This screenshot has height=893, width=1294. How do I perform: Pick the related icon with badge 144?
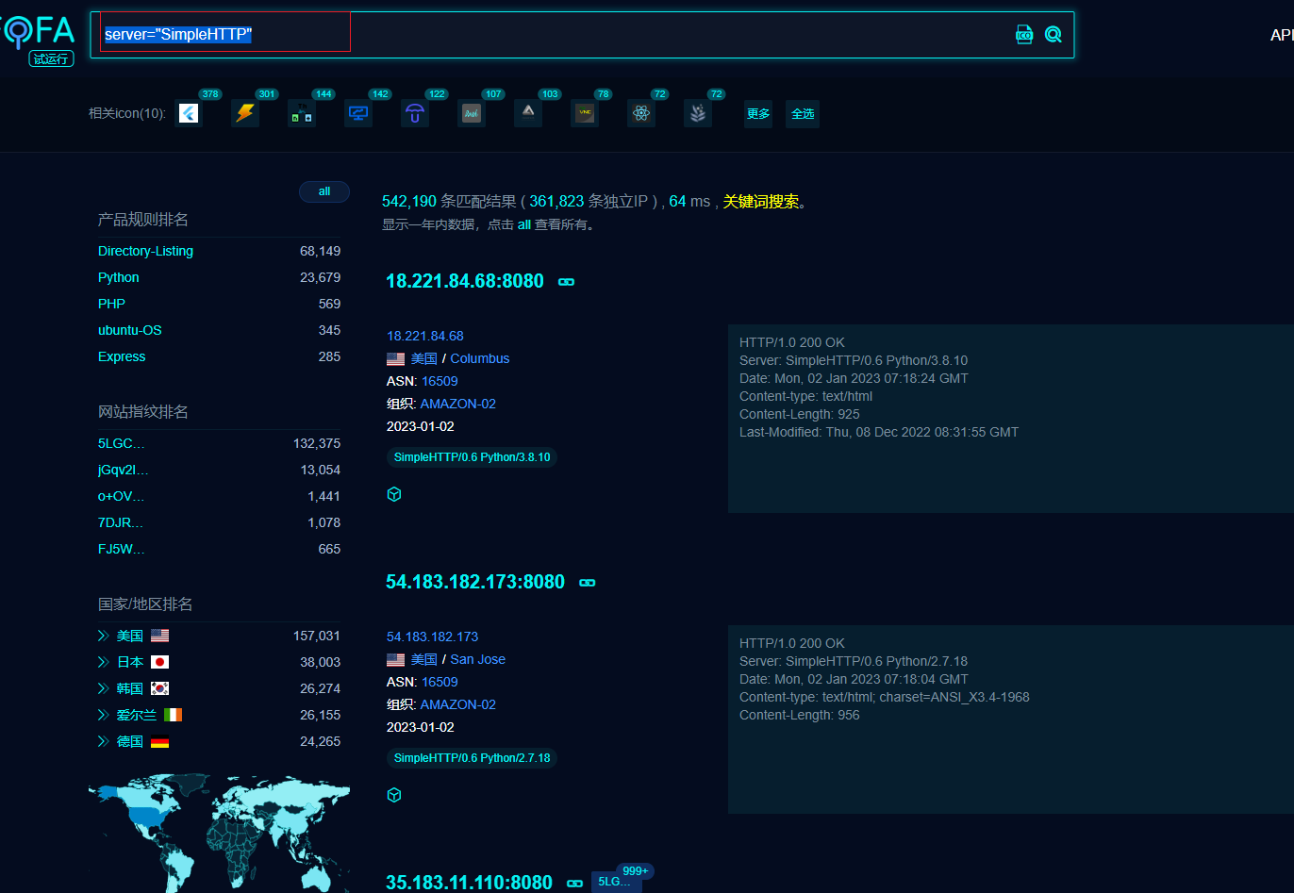tap(302, 113)
